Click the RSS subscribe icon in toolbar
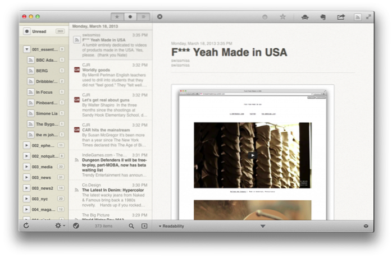The width and height of the screenshot is (392, 258). (x=358, y=17)
